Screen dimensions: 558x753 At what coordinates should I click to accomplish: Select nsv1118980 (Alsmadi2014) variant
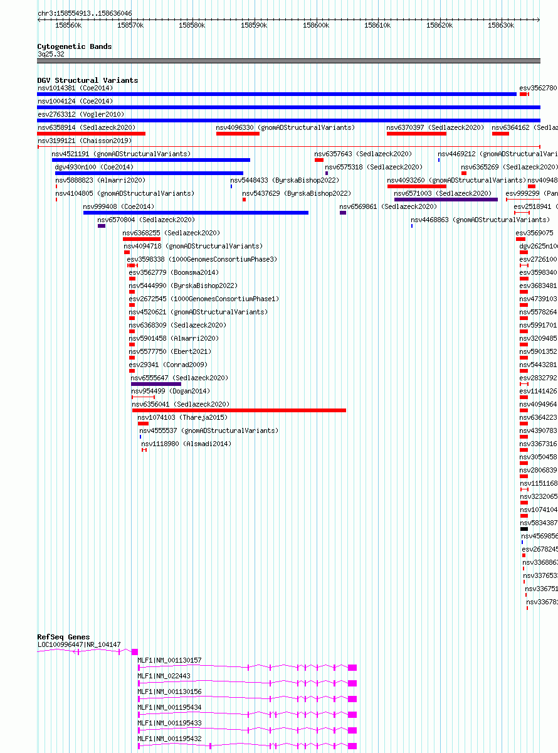pos(186,444)
